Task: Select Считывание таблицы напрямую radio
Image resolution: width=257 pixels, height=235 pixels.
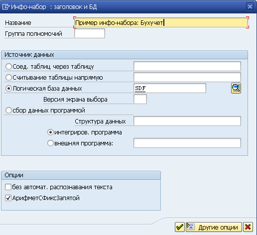Action: (x=8, y=78)
